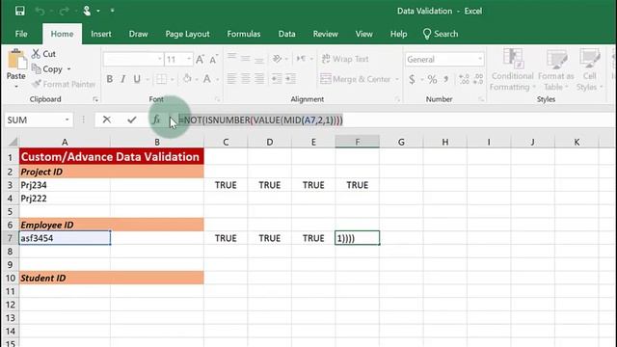
Task: Open Cell Styles gallery
Action: point(589,69)
